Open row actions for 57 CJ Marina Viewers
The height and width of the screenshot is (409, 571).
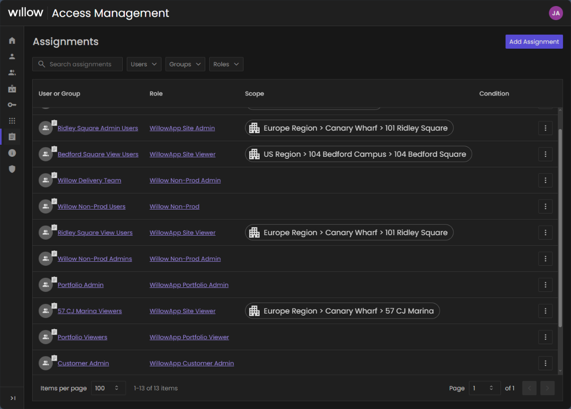coord(545,311)
